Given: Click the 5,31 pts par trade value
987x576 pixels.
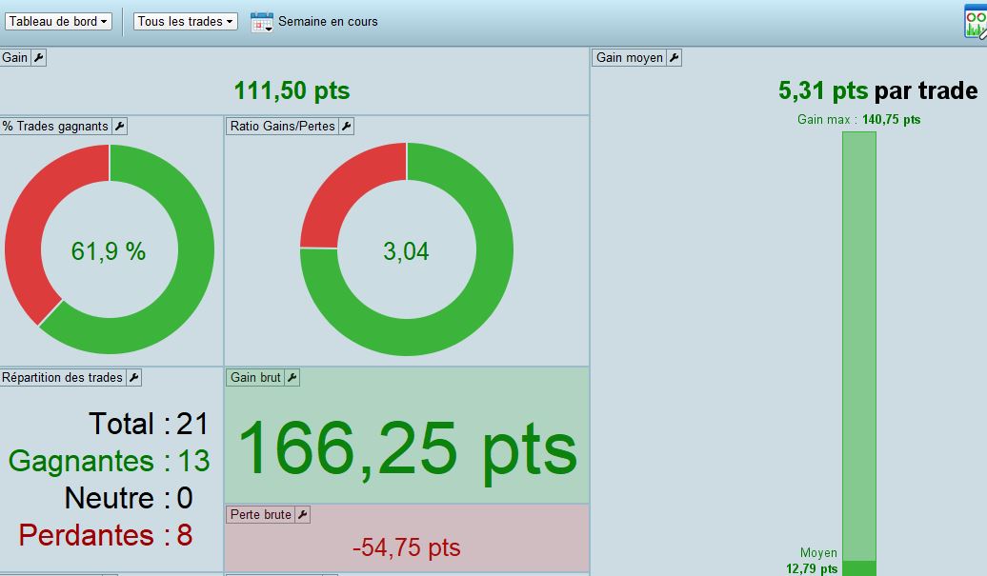Looking at the screenshot, I should click(877, 90).
